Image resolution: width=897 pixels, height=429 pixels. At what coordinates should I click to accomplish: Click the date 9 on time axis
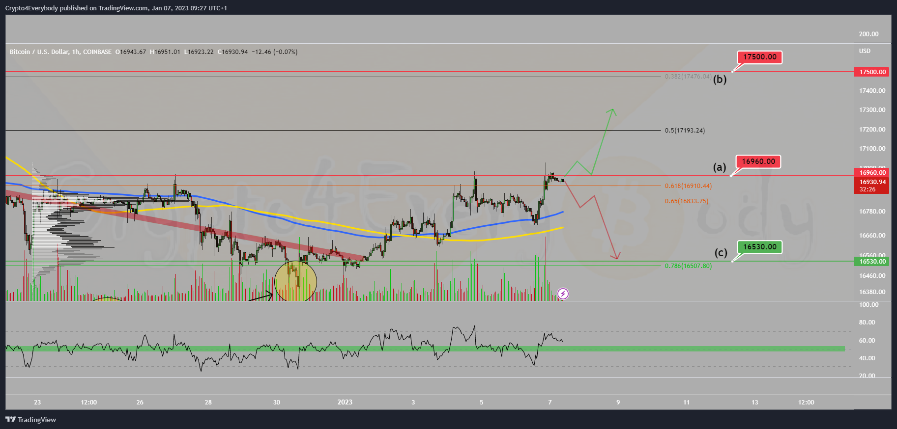(x=618, y=402)
